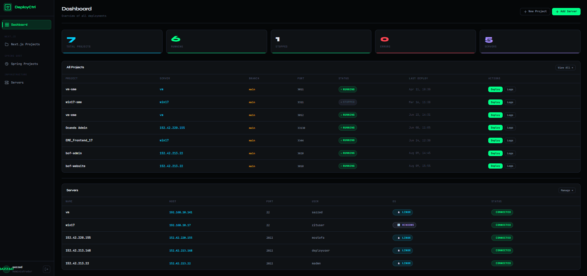
Task: Click the main branch label for win17-sme
Action: (x=252, y=103)
